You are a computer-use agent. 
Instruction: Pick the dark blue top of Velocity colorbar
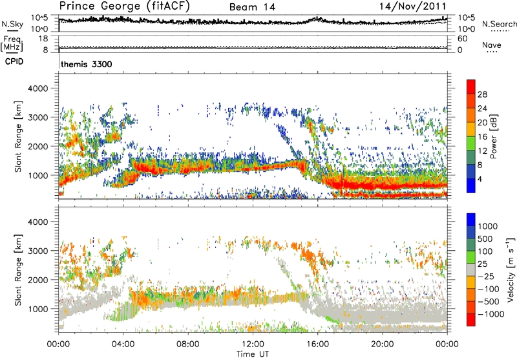click(x=471, y=220)
